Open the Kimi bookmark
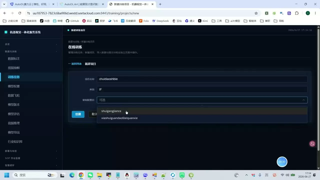This screenshot has height=180, width=320. point(203,21)
